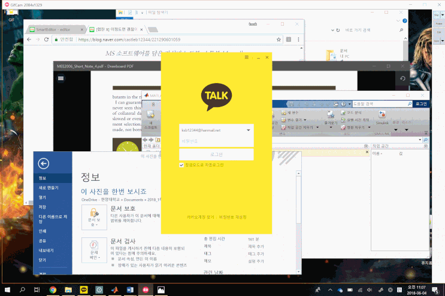The height and width of the screenshot is (296, 445).
Task: Click the KakaoTalk 비밀번호 password field
Action: pos(216,141)
